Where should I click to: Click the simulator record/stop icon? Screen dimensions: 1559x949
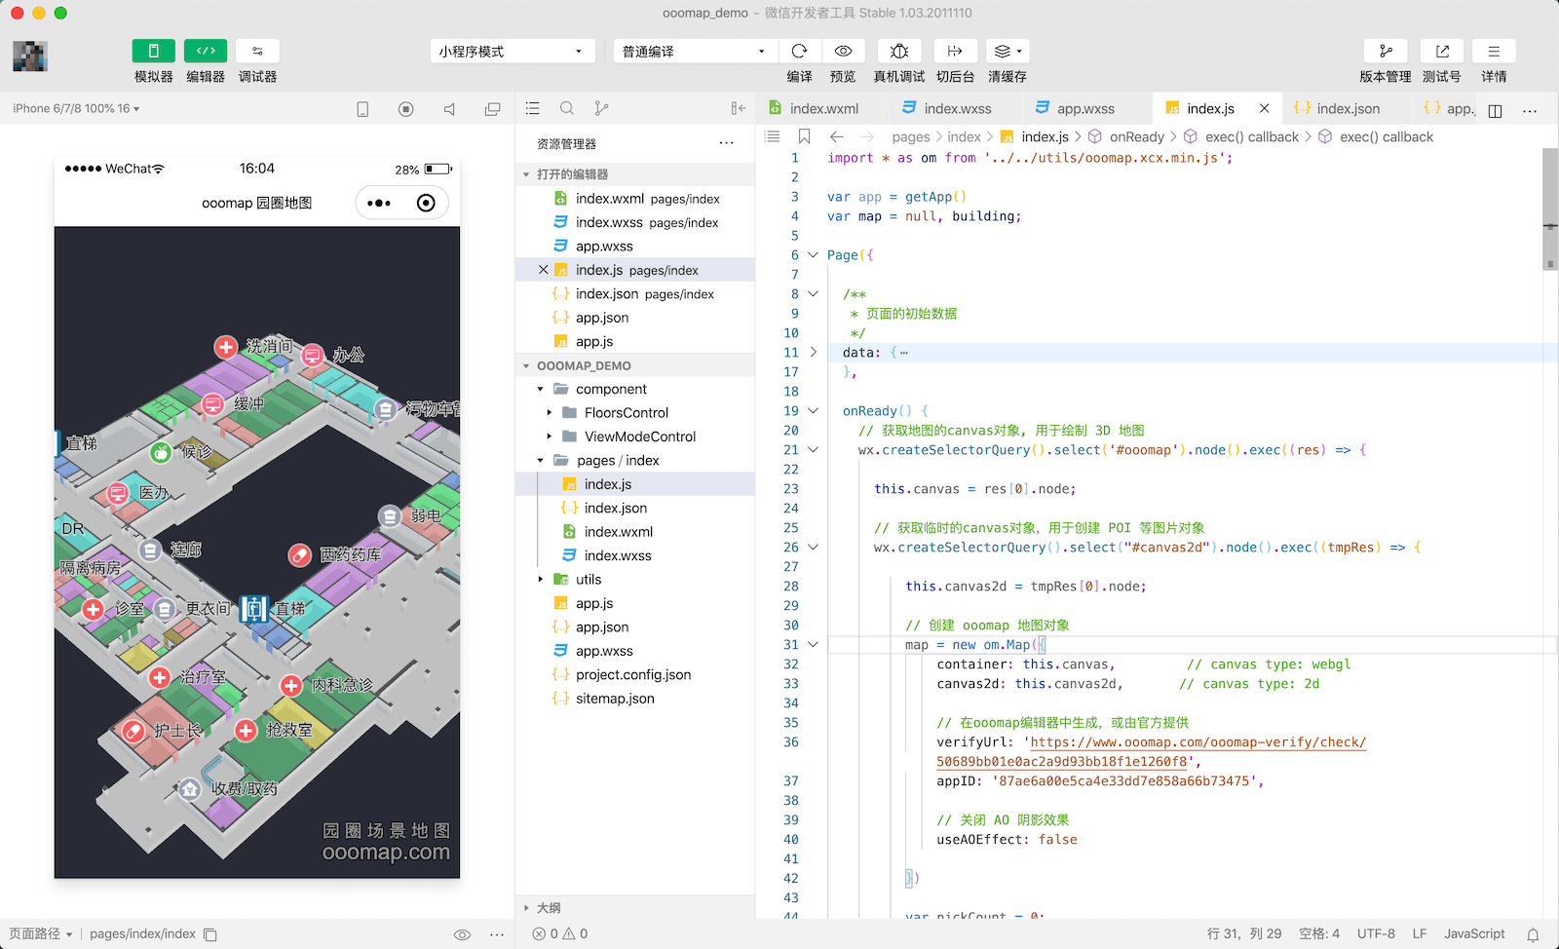(406, 109)
